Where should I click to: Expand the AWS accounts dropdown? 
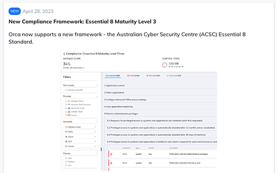[95, 132]
